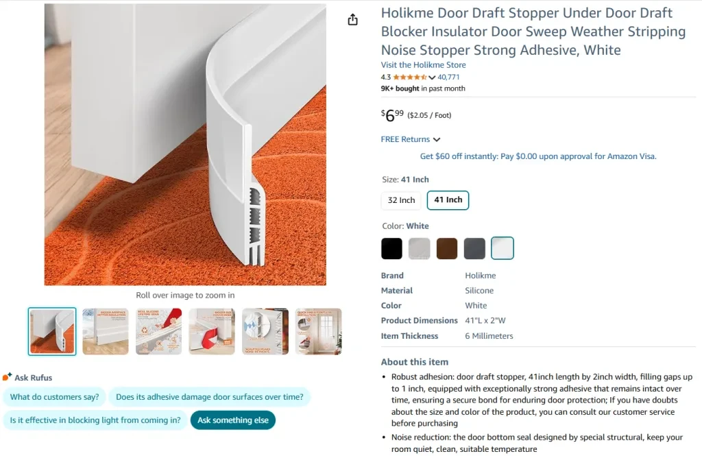
Task: Click the share icon beside product image
Action: coord(353,20)
